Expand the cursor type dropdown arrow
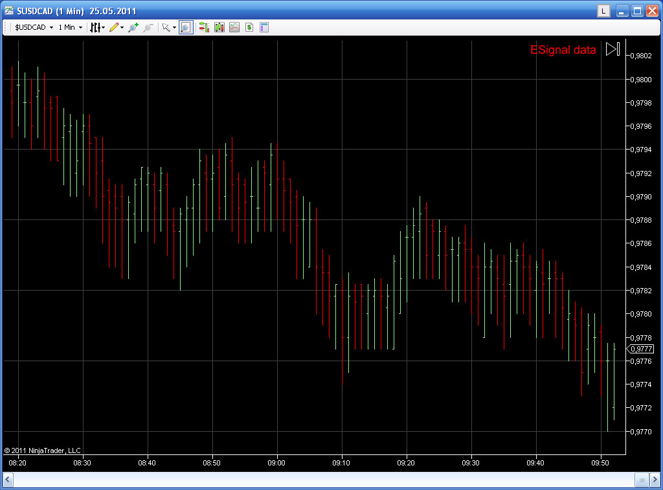This screenshot has height=490, width=663. pyautogui.click(x=174, y=27)
